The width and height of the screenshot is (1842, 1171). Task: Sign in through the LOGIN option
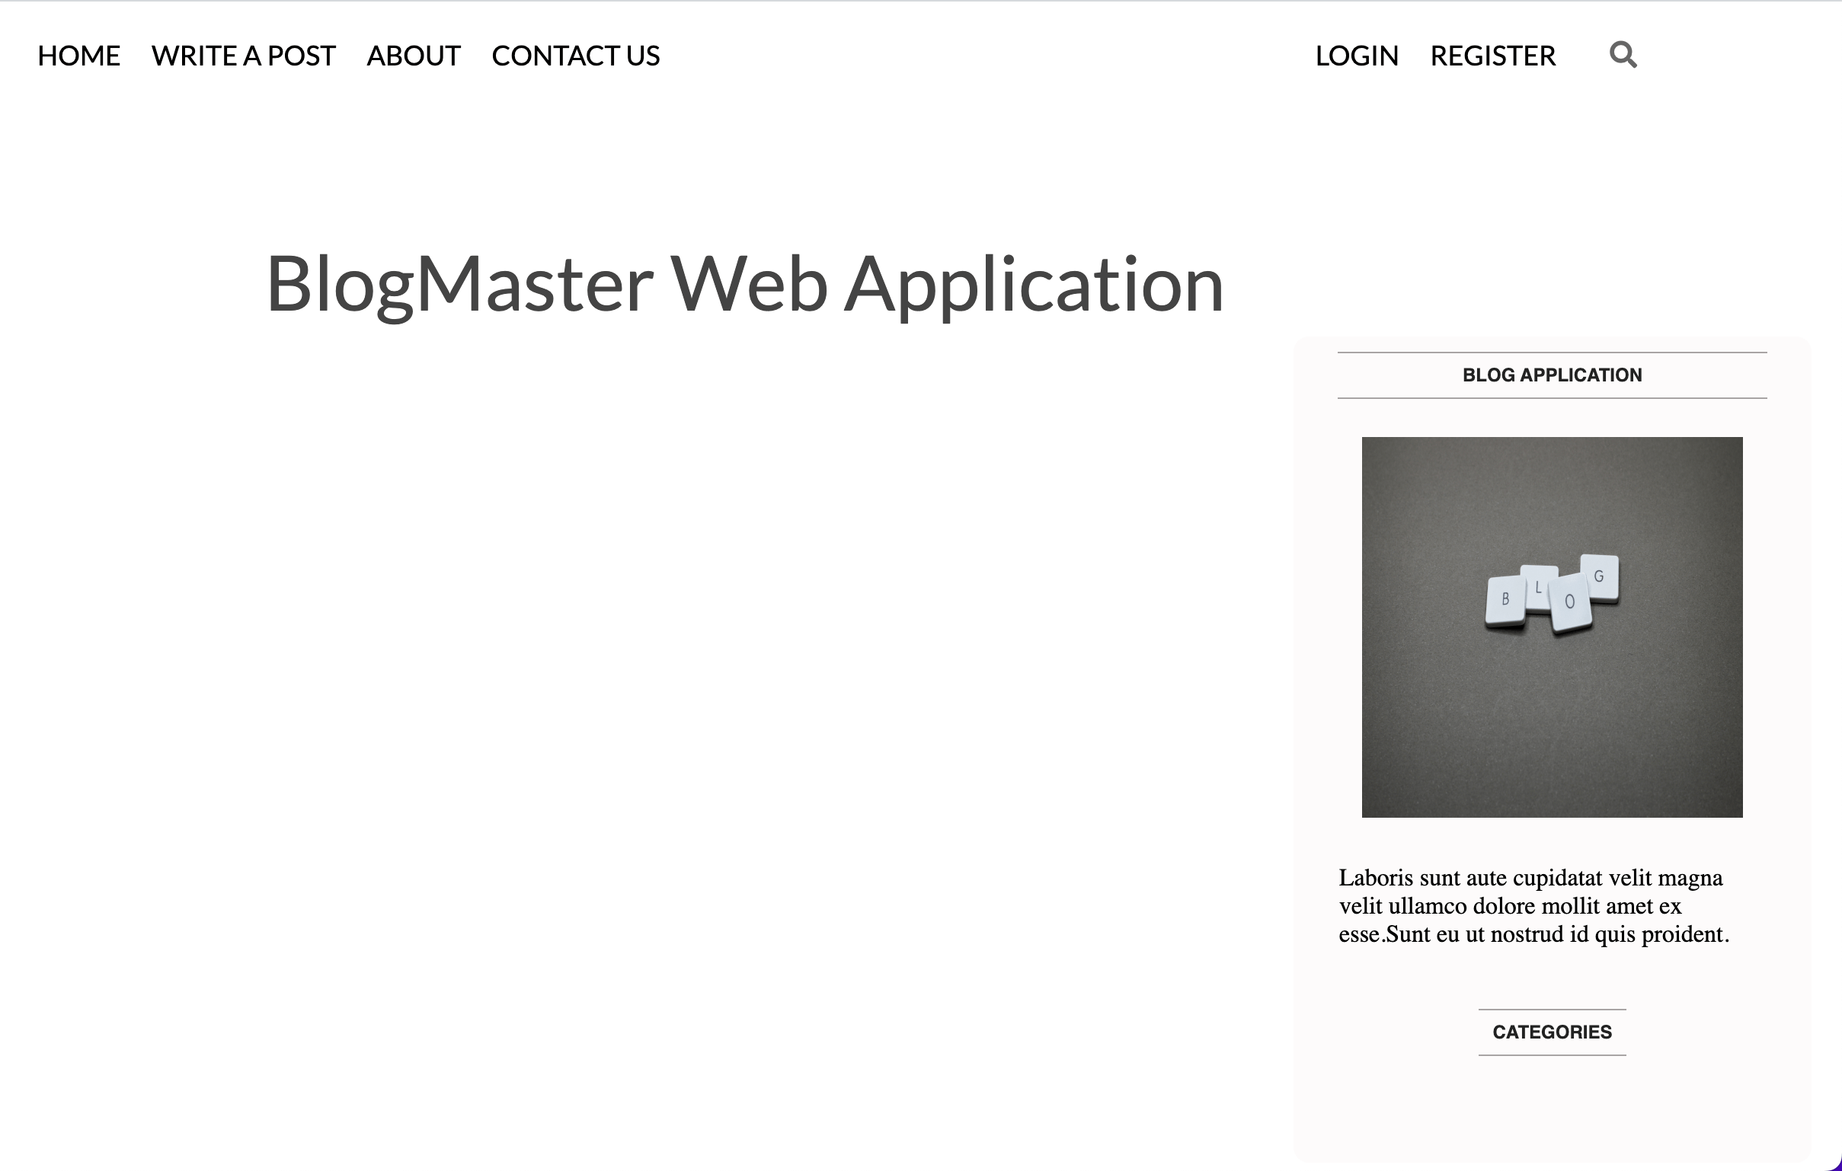click(1356, 56)
